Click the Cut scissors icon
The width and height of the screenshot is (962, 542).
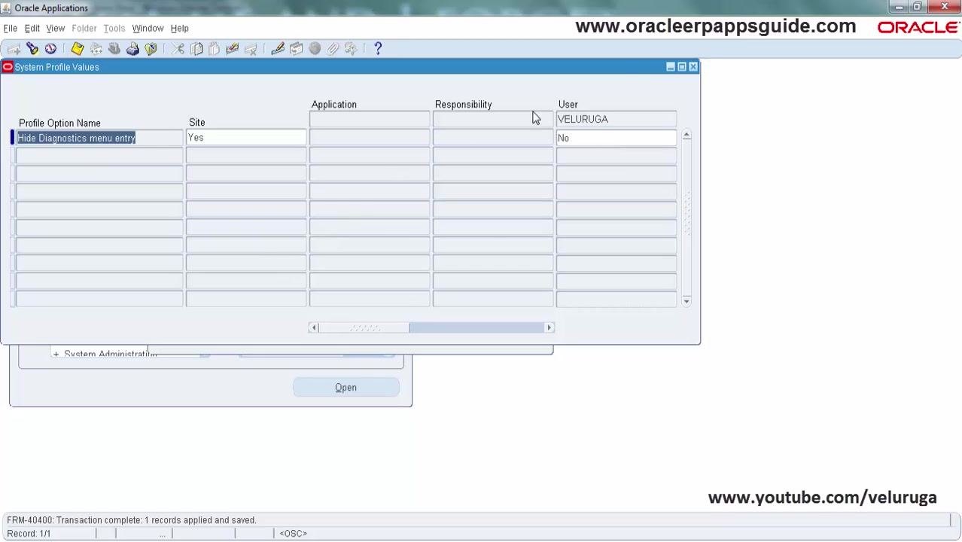[178, 49]
